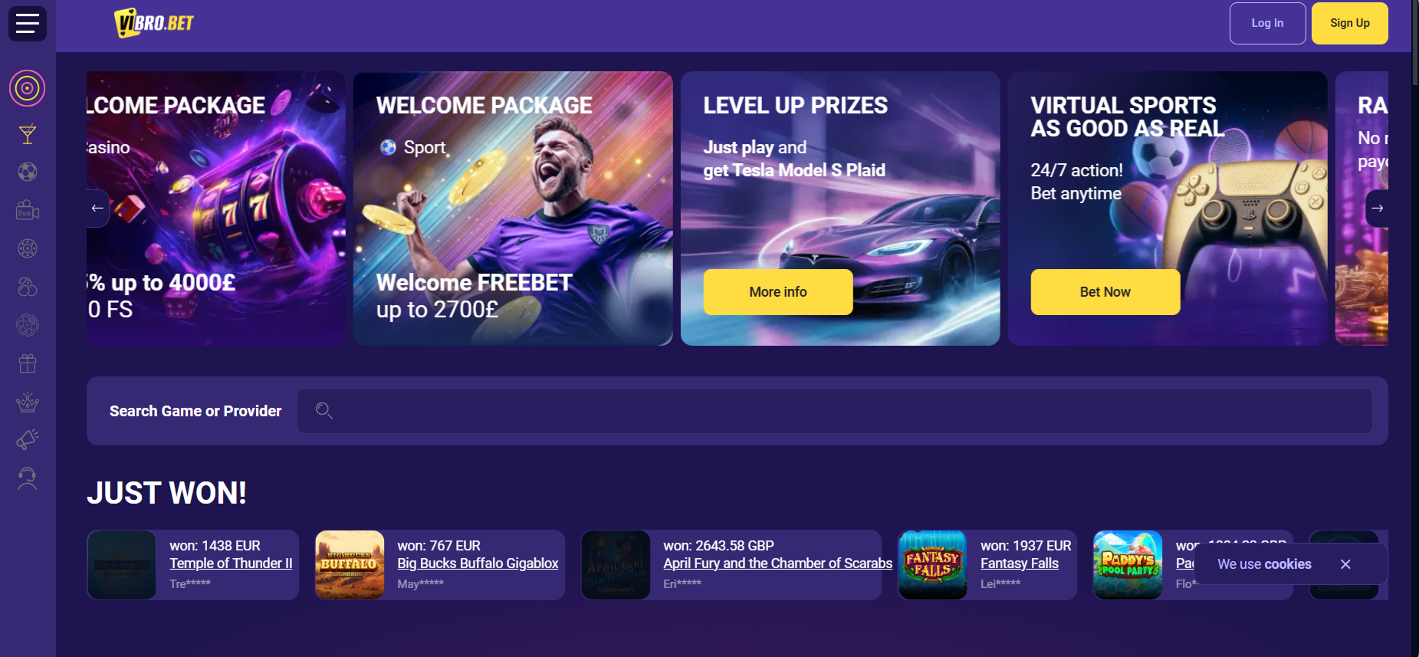The image size is (1419, 657).
Task: Click the soccer ball sports icon in sidebar
Action: click(x=28, y=172)
